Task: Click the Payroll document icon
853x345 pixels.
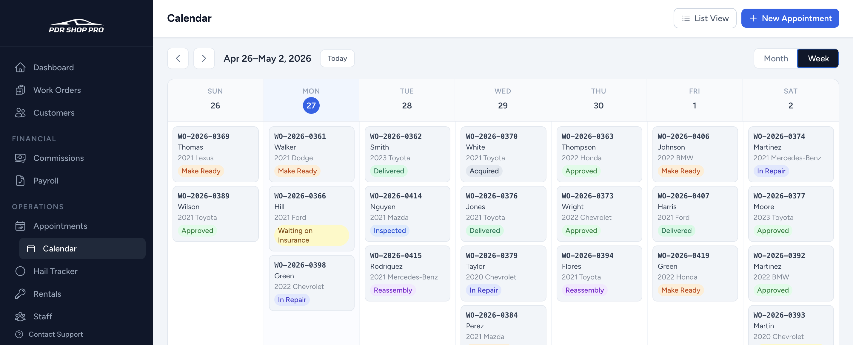Action: [20, 181]
